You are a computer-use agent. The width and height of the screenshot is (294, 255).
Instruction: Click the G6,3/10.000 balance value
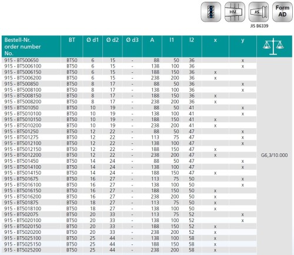pos(274,155)
